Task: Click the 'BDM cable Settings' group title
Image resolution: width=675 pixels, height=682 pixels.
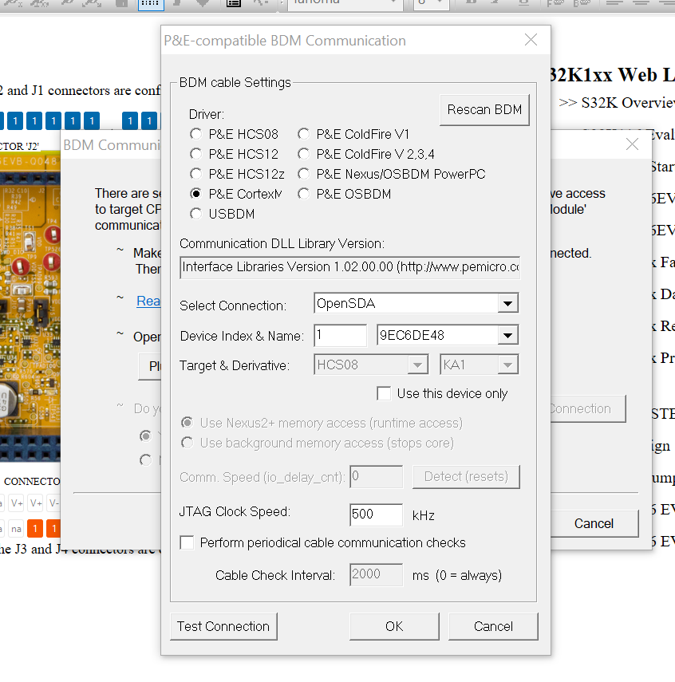Action: click(235, 83)
